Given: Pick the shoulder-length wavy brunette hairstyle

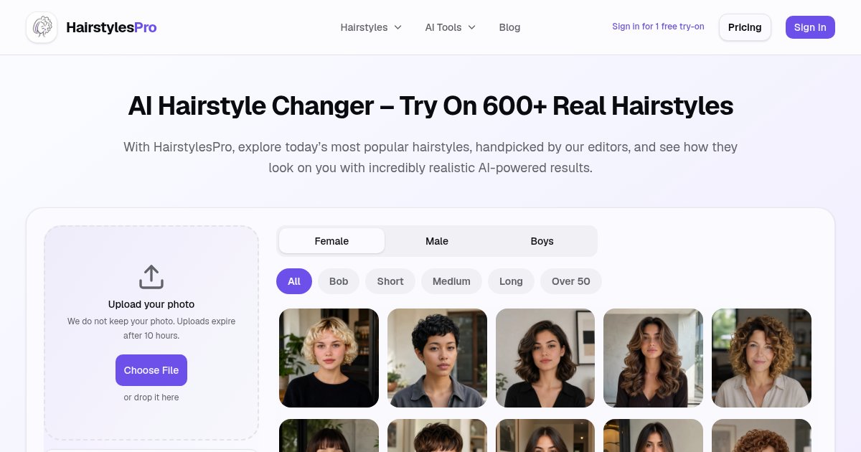Looking at the screenshot, I should [545, 358].
